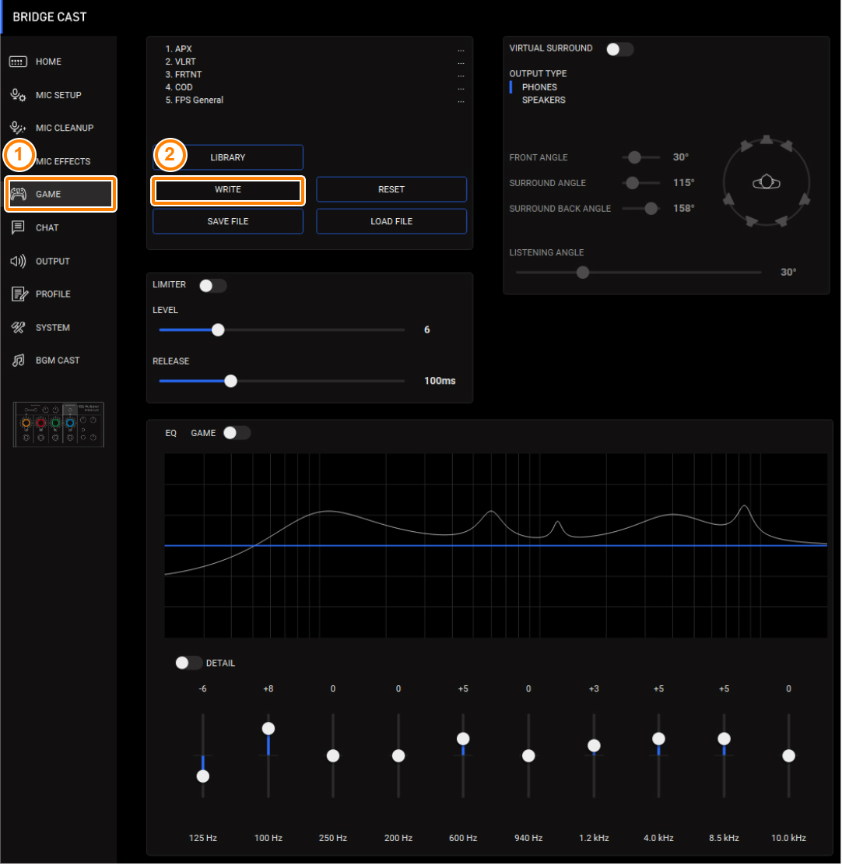Viewport: 842px width, 866px height.
Task: Enable the VIRTUAL SURROUND toggle
Action: tap(619, 49)
